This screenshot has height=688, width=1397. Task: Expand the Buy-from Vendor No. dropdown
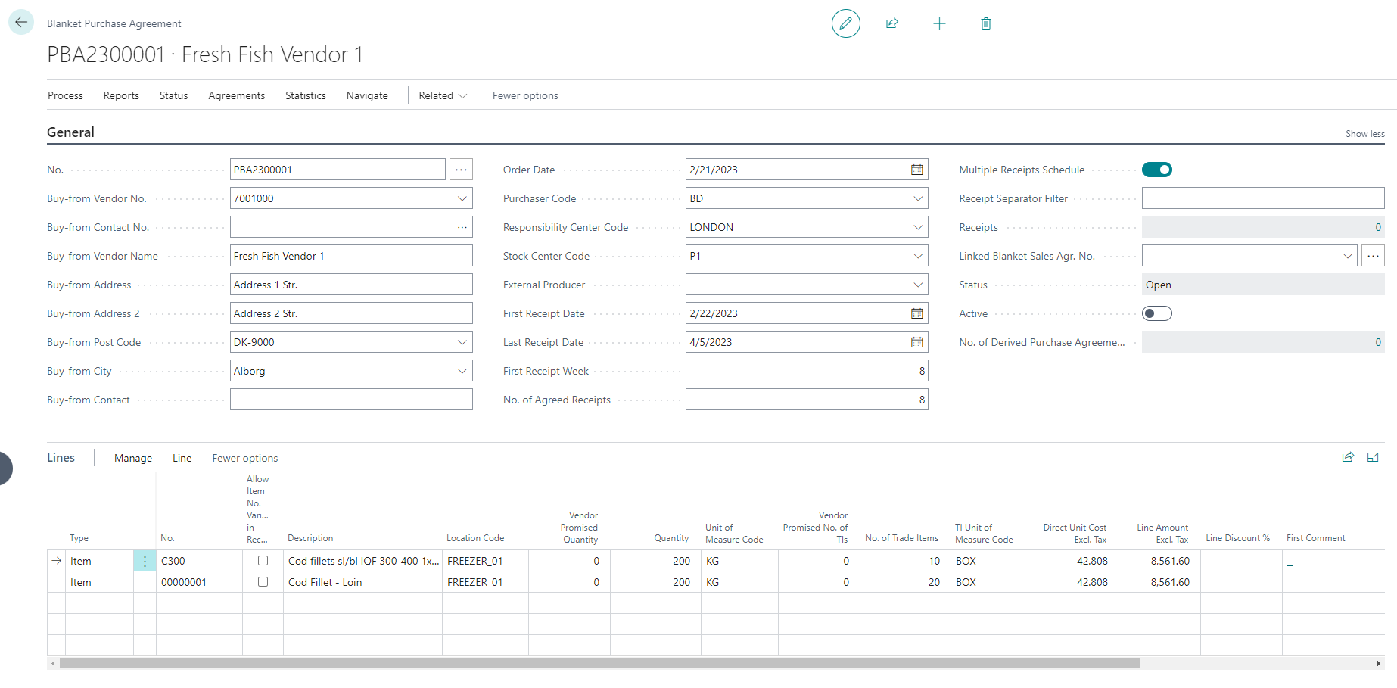click(x=462, y=198)
